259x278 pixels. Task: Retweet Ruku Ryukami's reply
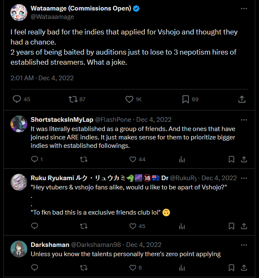click(x=84, y=226)
